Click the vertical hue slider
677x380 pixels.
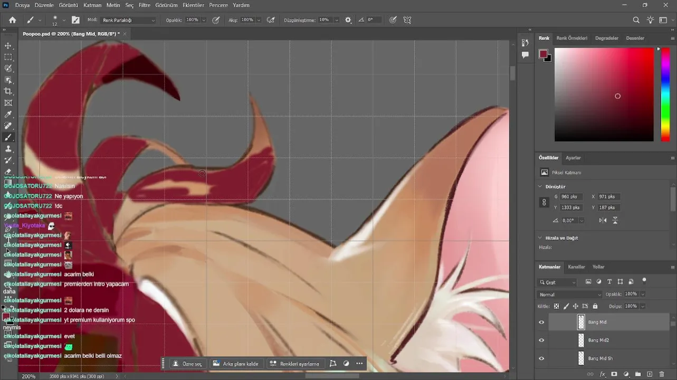pos(665,94)
